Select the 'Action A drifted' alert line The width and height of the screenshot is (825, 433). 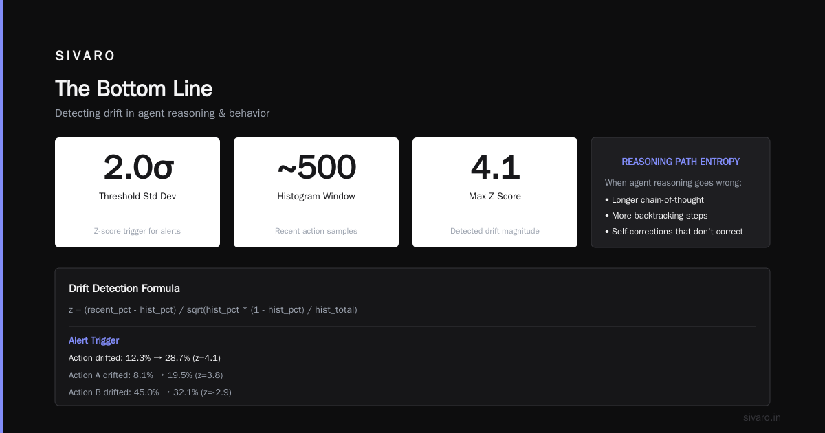pyautogui.click(x=146, y=375)
